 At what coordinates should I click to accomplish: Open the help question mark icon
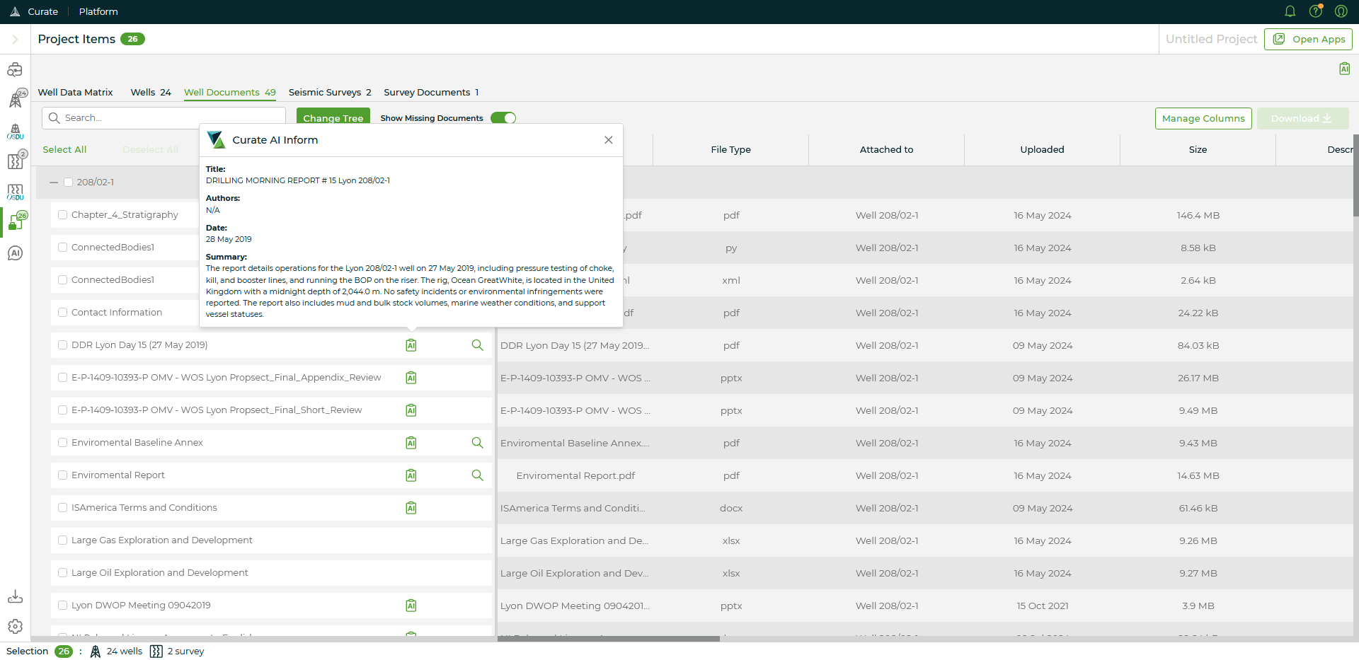click(x=1316, y=11)
